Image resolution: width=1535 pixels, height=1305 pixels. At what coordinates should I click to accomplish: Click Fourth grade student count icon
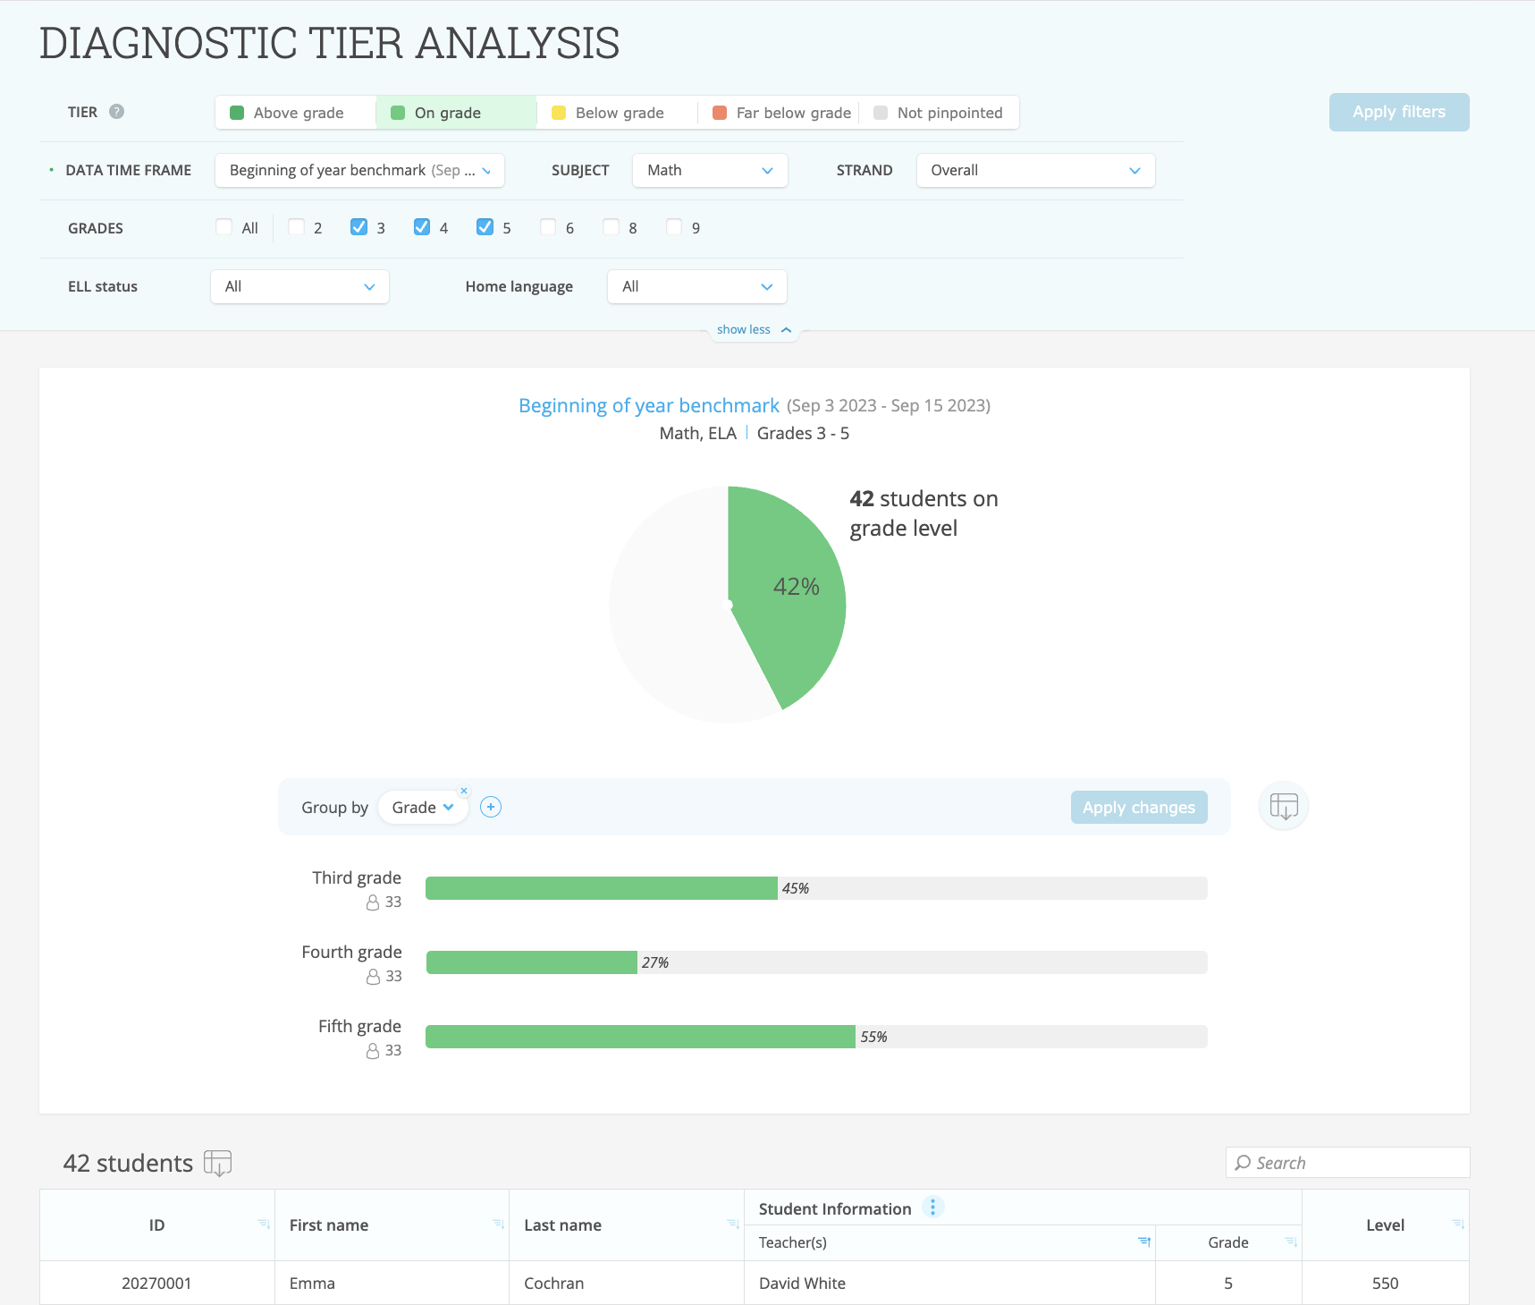click(373, 977)
